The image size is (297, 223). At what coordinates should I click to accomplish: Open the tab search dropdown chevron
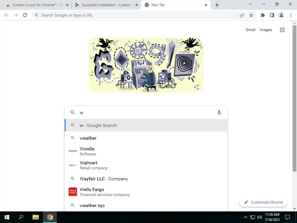tap(250, 4)
